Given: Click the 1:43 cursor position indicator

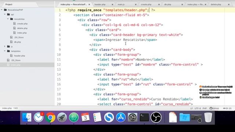Looking at the screenshot, I should (15, 108).
